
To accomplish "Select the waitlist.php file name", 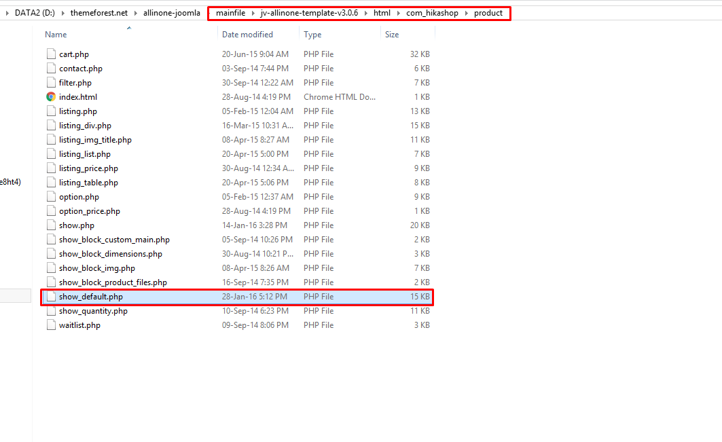I will coord(79,325).
